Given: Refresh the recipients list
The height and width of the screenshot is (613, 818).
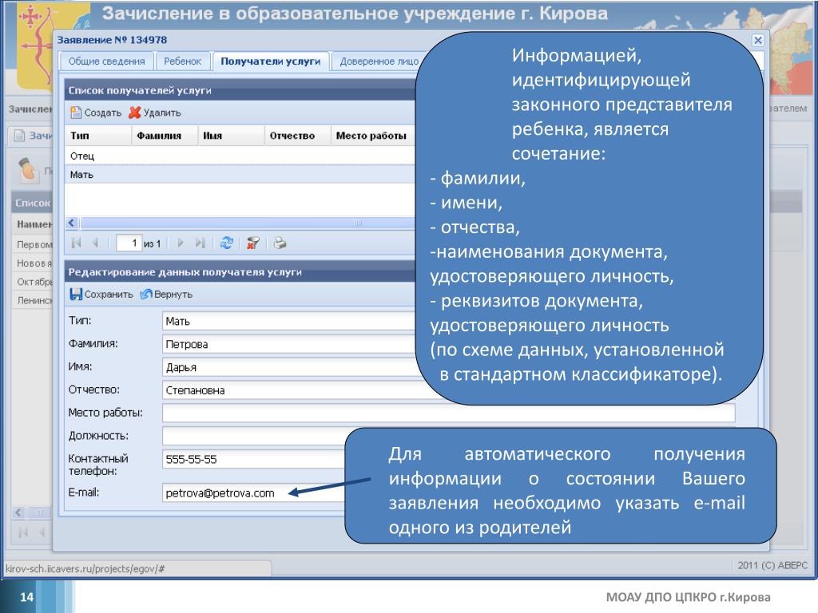Looking at the screenshot, I should tap(226, 243).
